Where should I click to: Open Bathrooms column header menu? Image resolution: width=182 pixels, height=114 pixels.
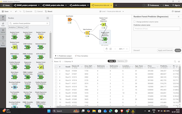120,67
